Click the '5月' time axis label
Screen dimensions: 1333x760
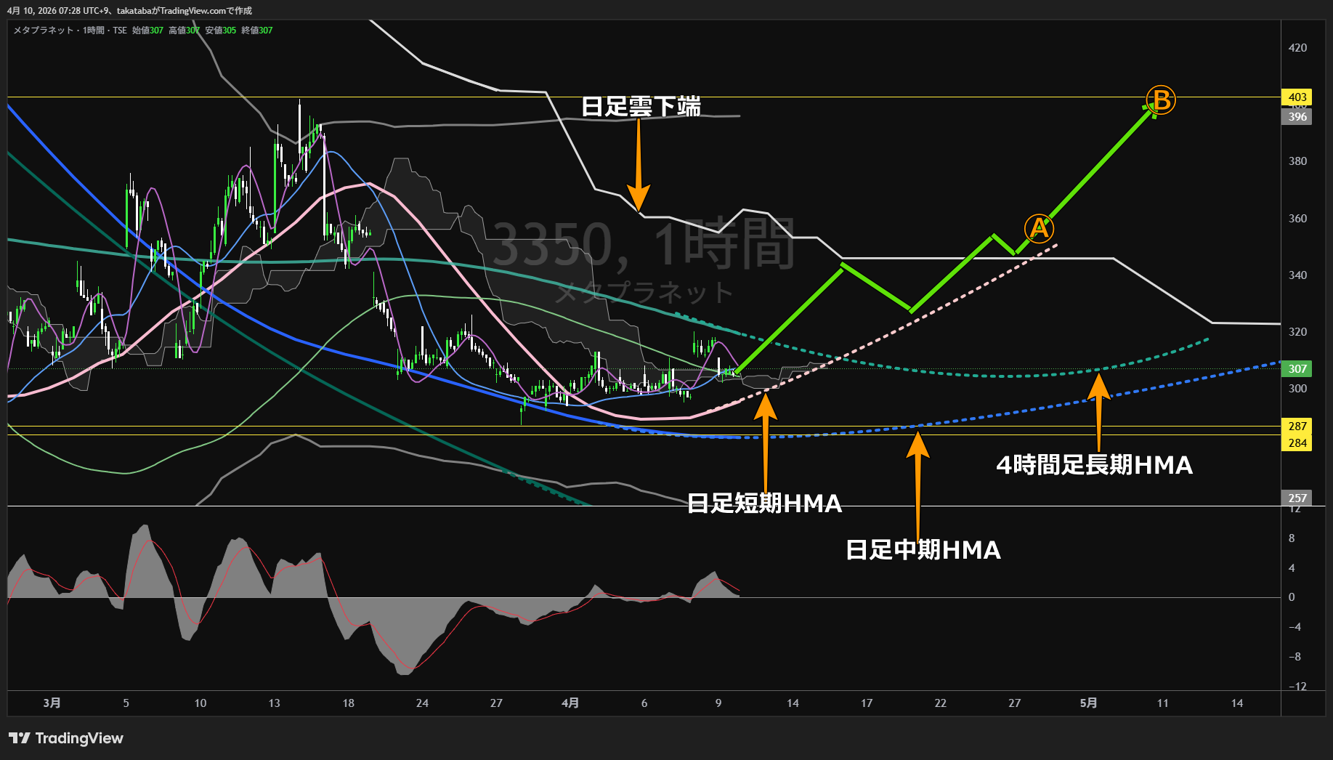tap(1088, 703)
